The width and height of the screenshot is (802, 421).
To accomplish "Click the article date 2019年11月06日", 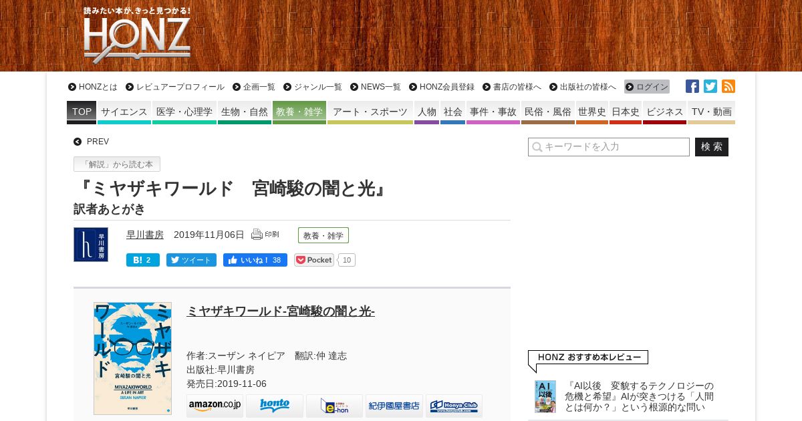I will click(x=209, y=235).
